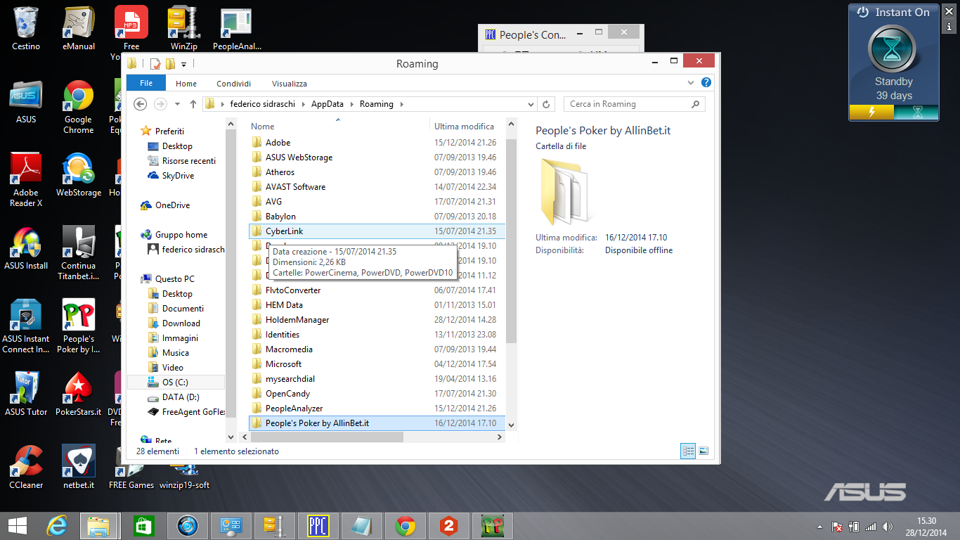Select the ASUS Install desktop icon
This screenshot has width=960, height=540.
point(26,248)
